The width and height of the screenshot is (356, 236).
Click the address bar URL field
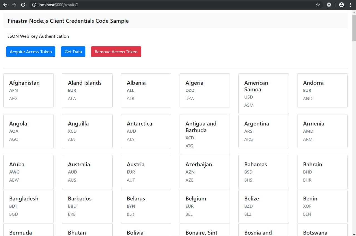tap(175, 5)
